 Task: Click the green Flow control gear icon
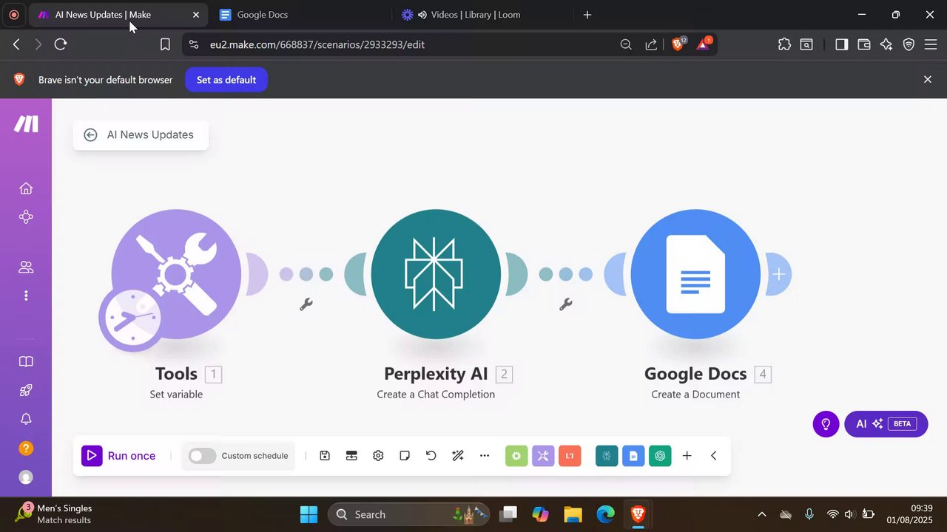point(516,456)
